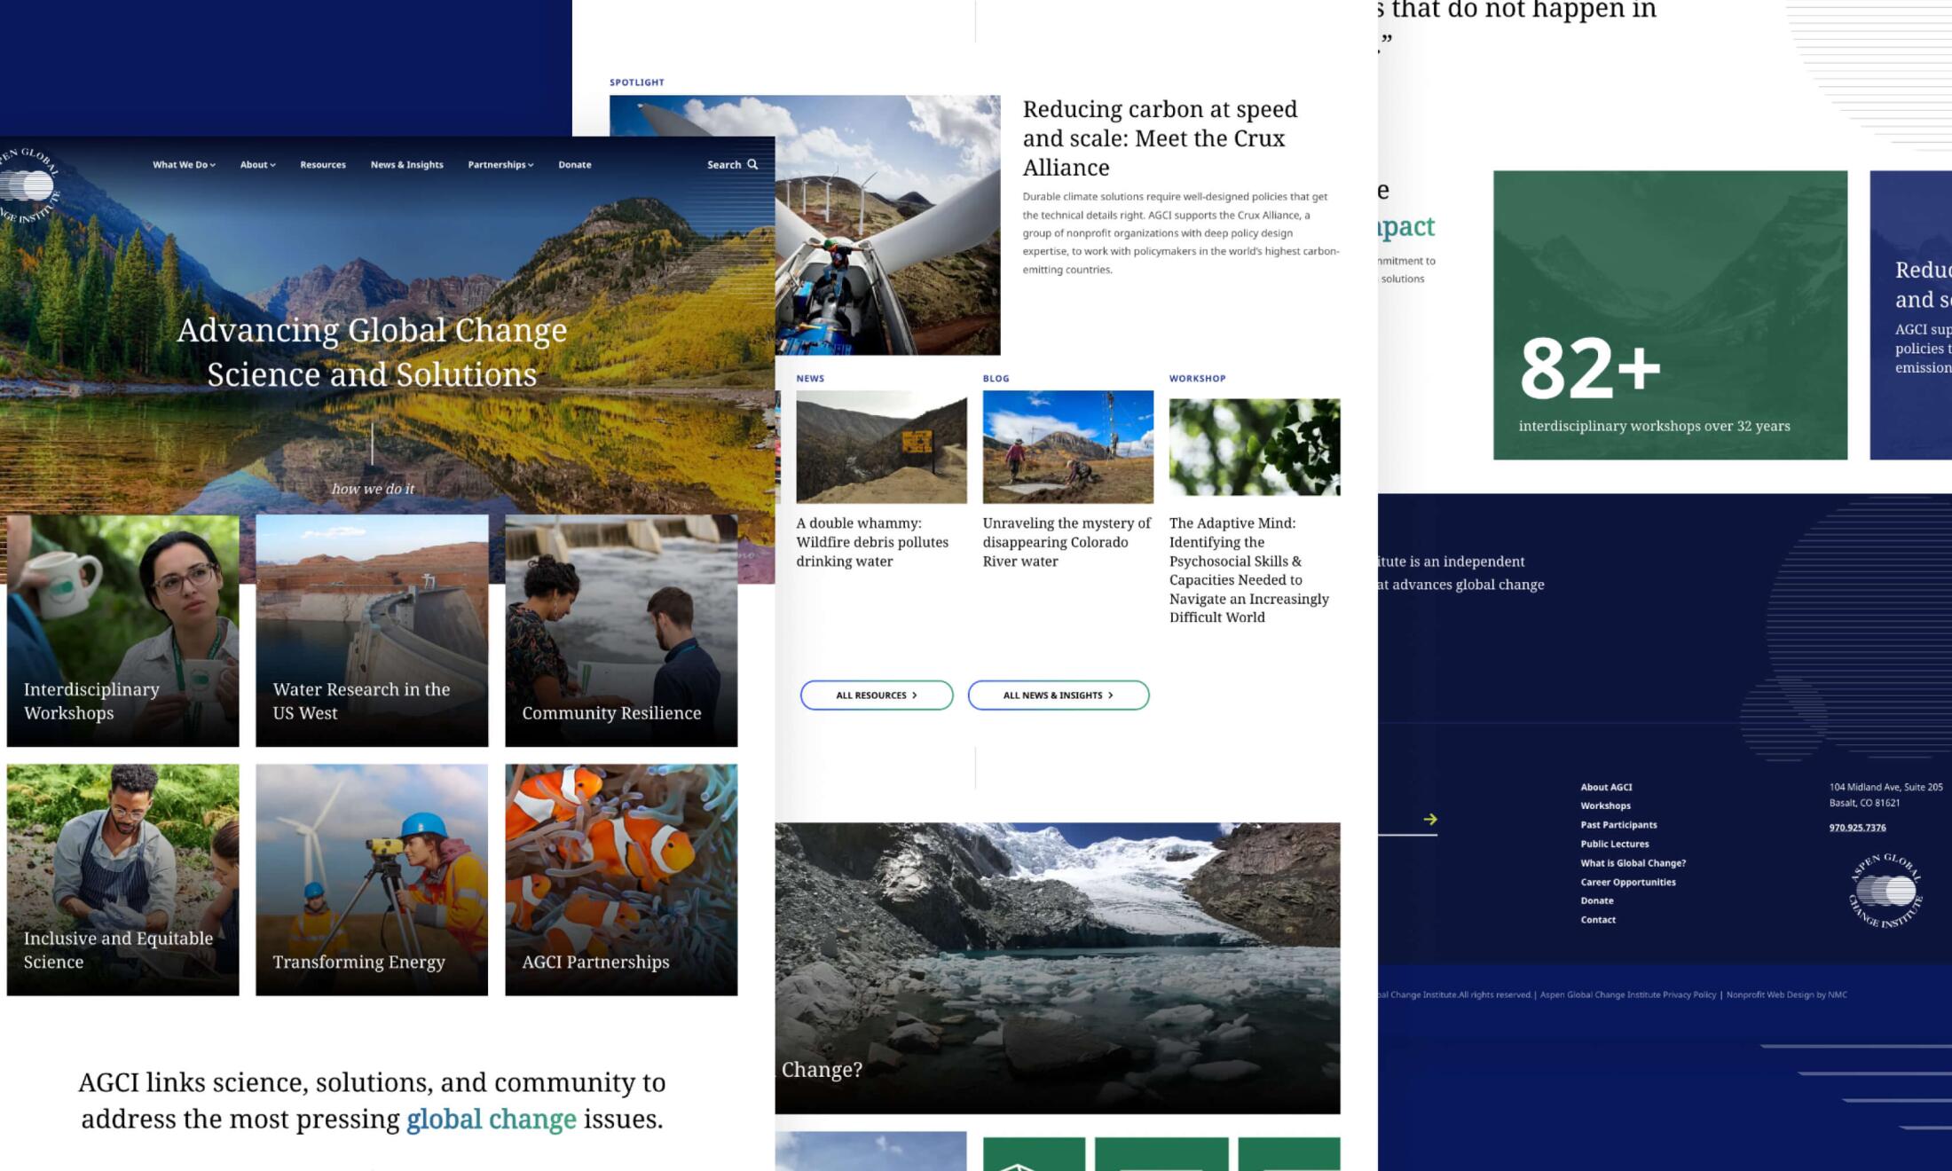Open The Adaptive Mind workshop thumbnail
The image size is (1952, 1171).
[x=1255, y=447]
